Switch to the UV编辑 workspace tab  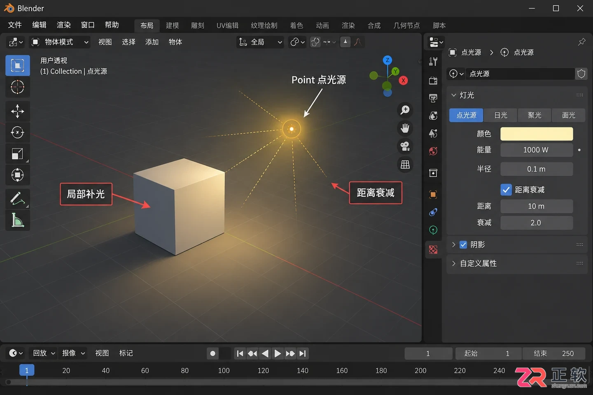point(228,26)
